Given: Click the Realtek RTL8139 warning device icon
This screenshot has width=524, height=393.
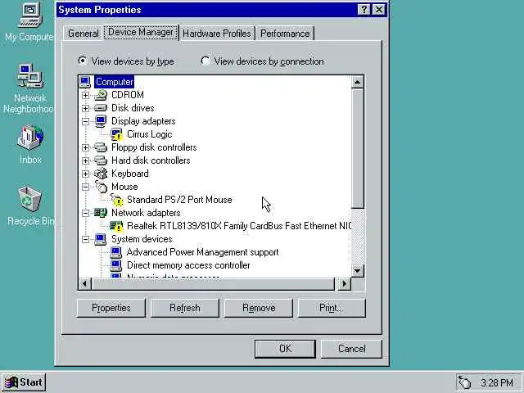Looking at the screenshot, I should (x=116, y=226).
